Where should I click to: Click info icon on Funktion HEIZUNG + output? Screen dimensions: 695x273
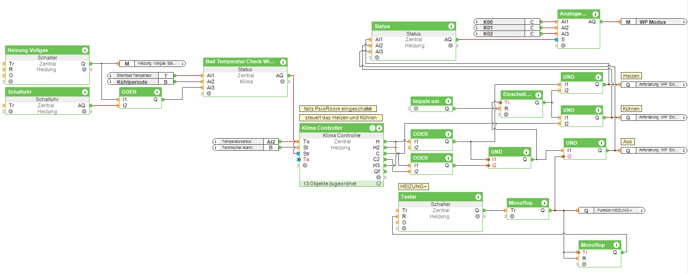[x=641, y=210]
